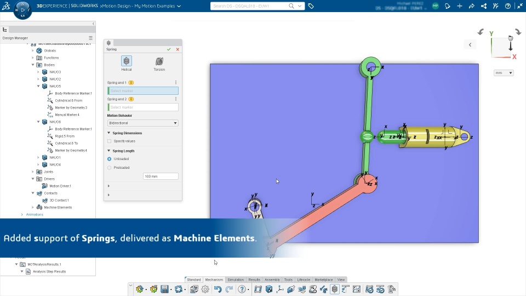Click the 100 mm spring length field
Image resolution: width=526 pixels, height=296 pixels.
point(161,176)
